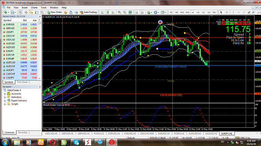
Task: Switch chart to line chart mode
Action: [x=113, y=13]
